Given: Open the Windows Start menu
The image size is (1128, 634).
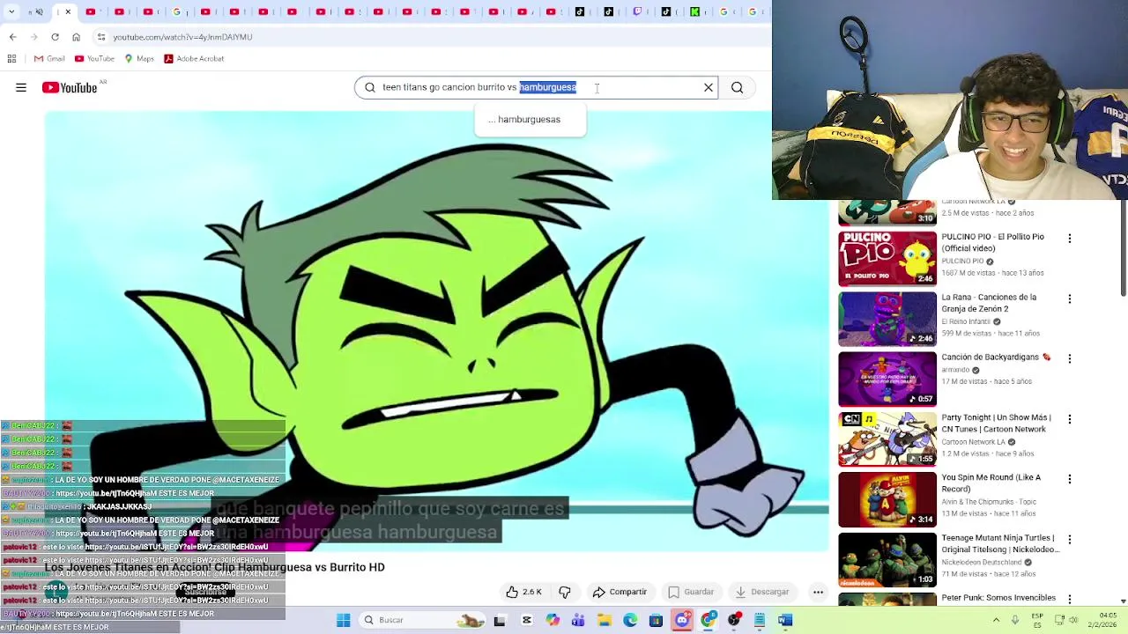Looking at the screenshot, I should click(x=343, y=620).
